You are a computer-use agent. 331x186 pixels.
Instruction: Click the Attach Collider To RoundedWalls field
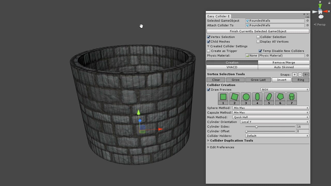coord(275,25)
